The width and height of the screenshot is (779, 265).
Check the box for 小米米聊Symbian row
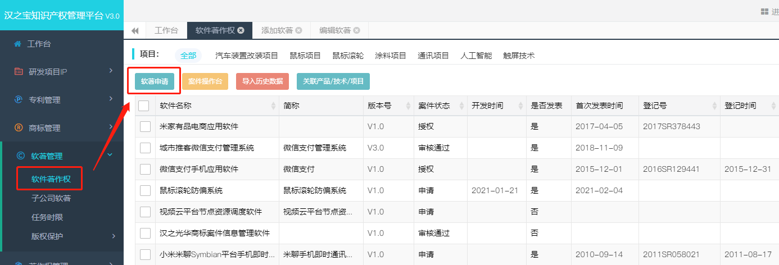145,254
